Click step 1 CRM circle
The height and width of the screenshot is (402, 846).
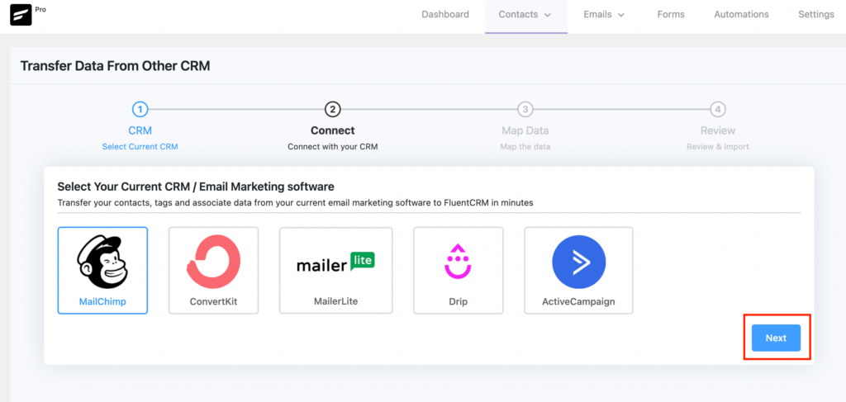tap(140, 110)
